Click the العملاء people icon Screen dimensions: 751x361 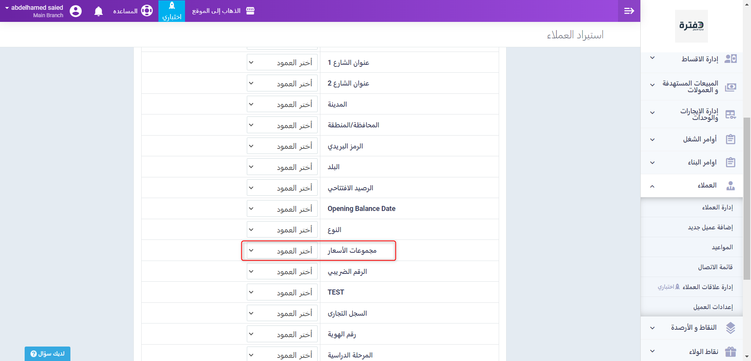(731, 186)
